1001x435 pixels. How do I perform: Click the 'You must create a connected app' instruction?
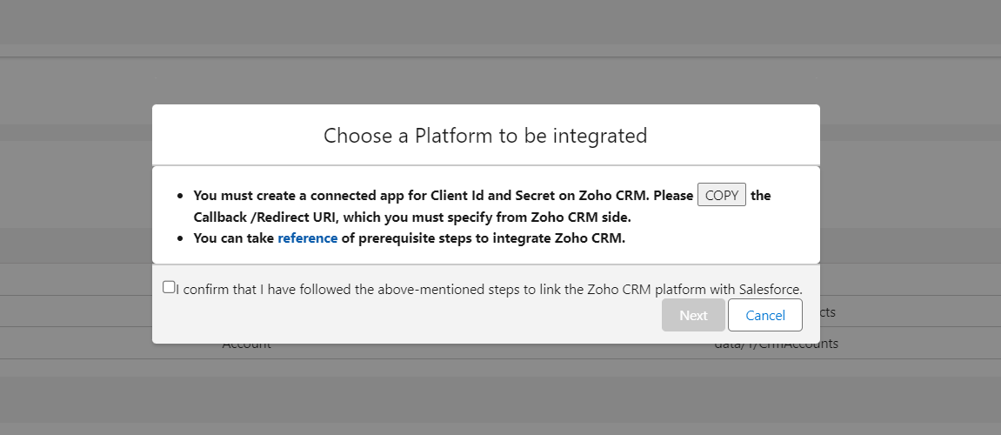click(x=435, y=196)
